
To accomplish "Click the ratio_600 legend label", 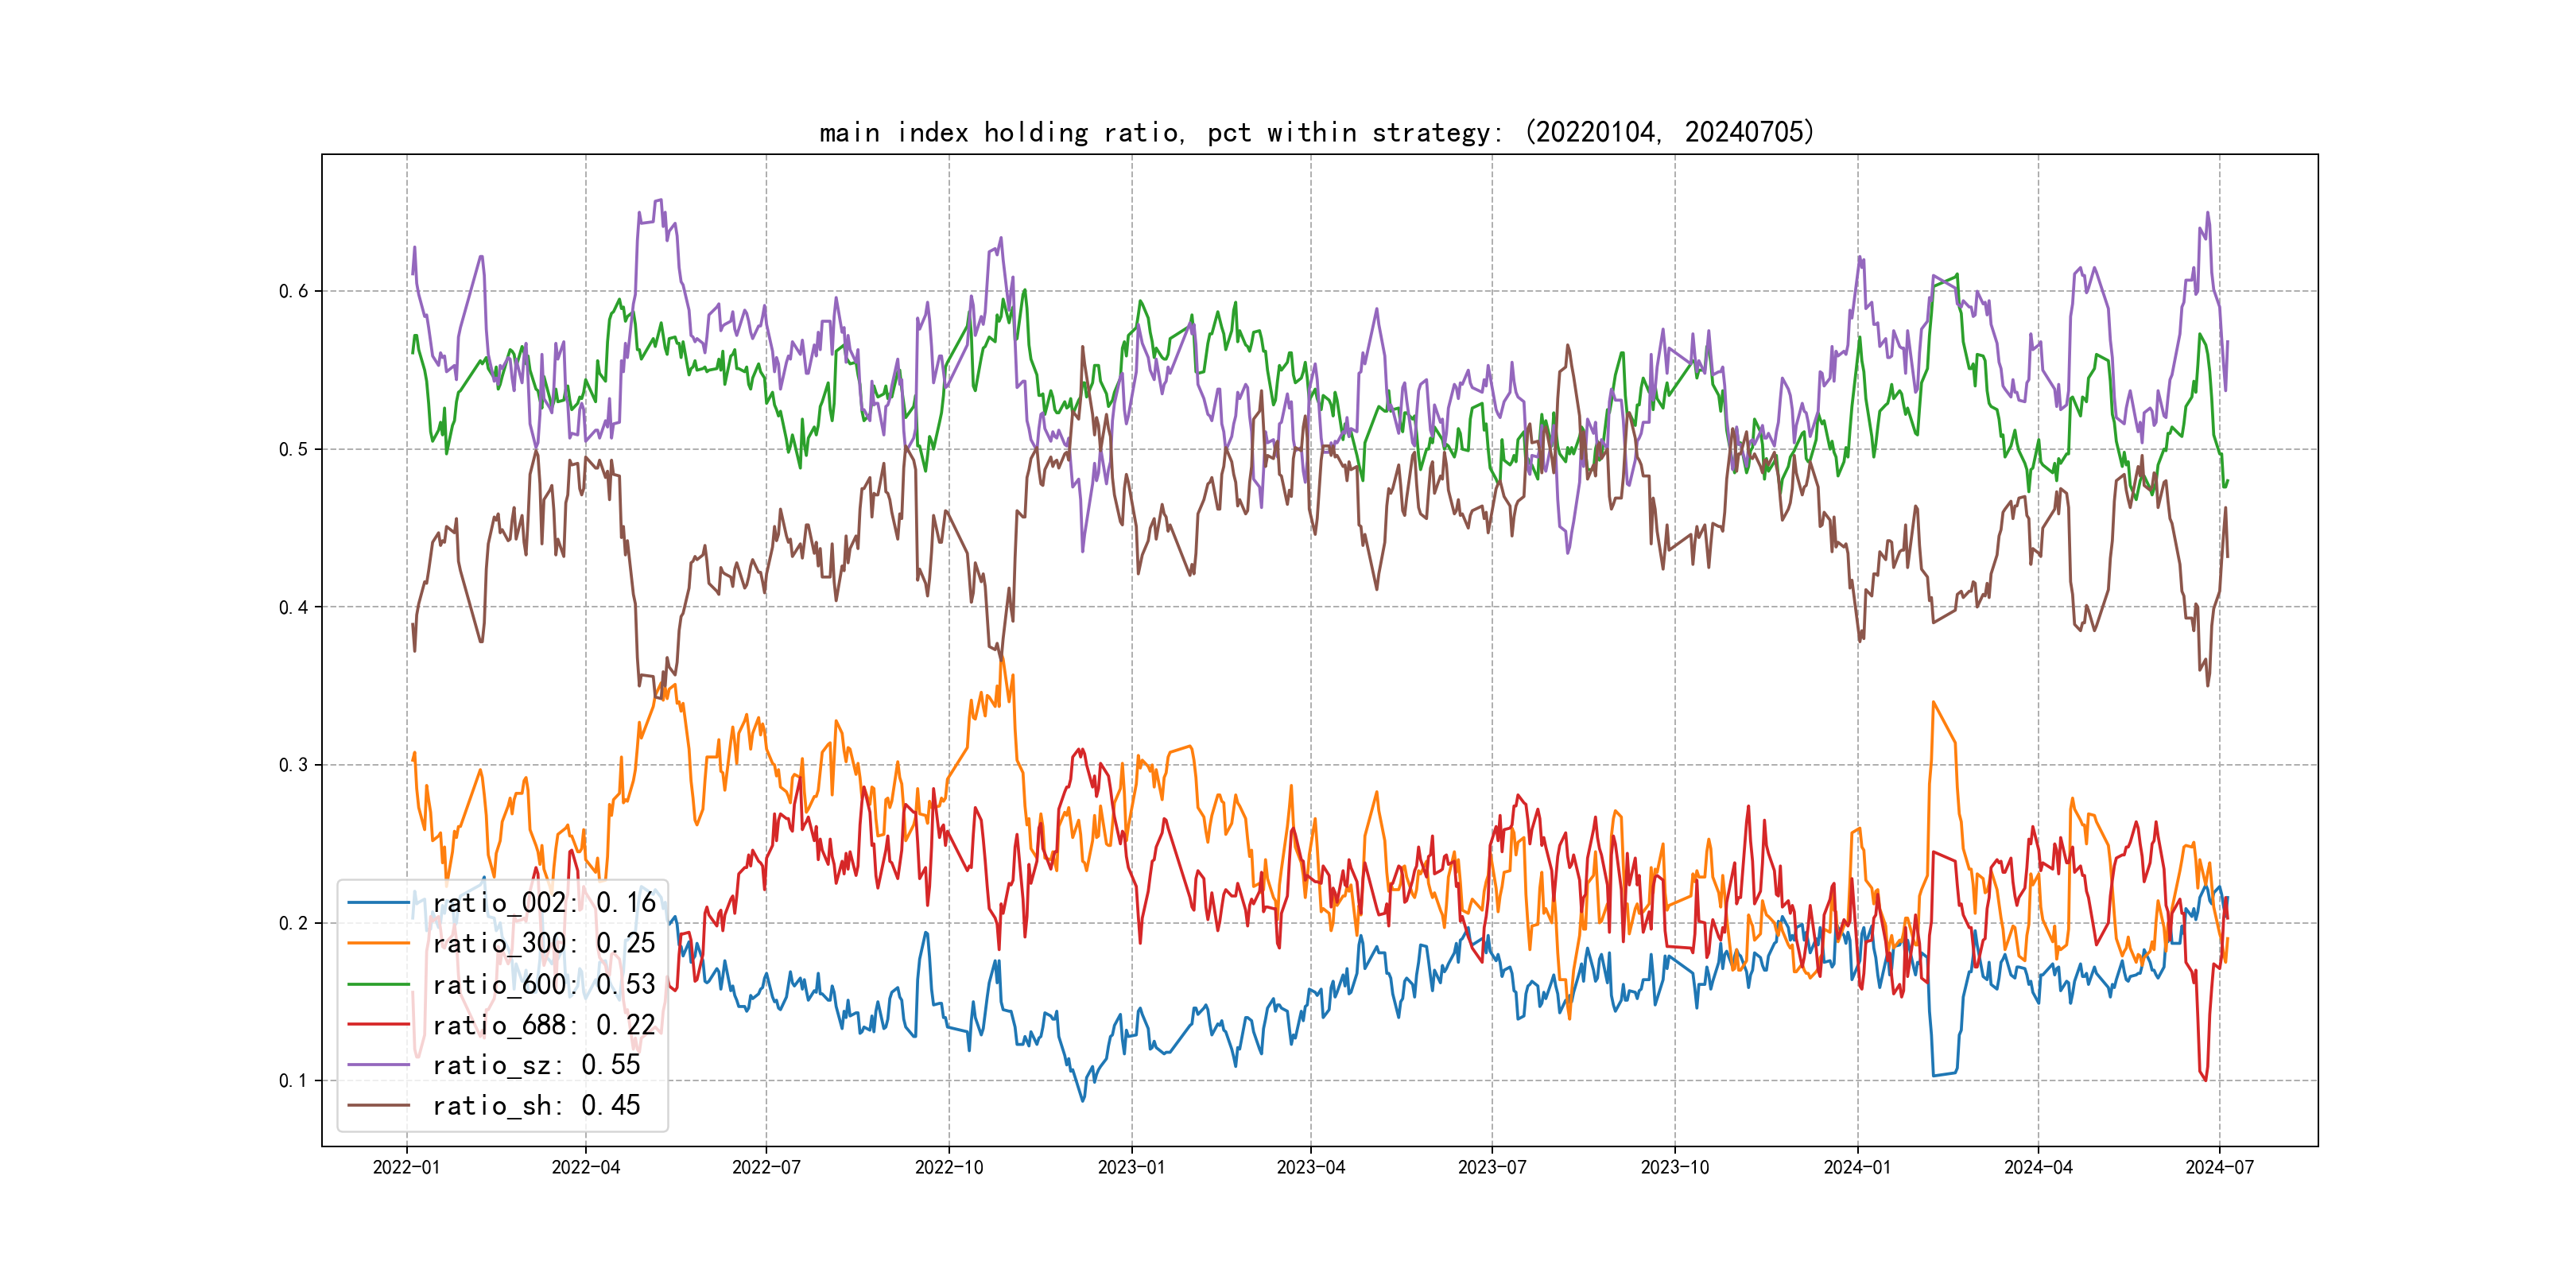I will 543,985.
